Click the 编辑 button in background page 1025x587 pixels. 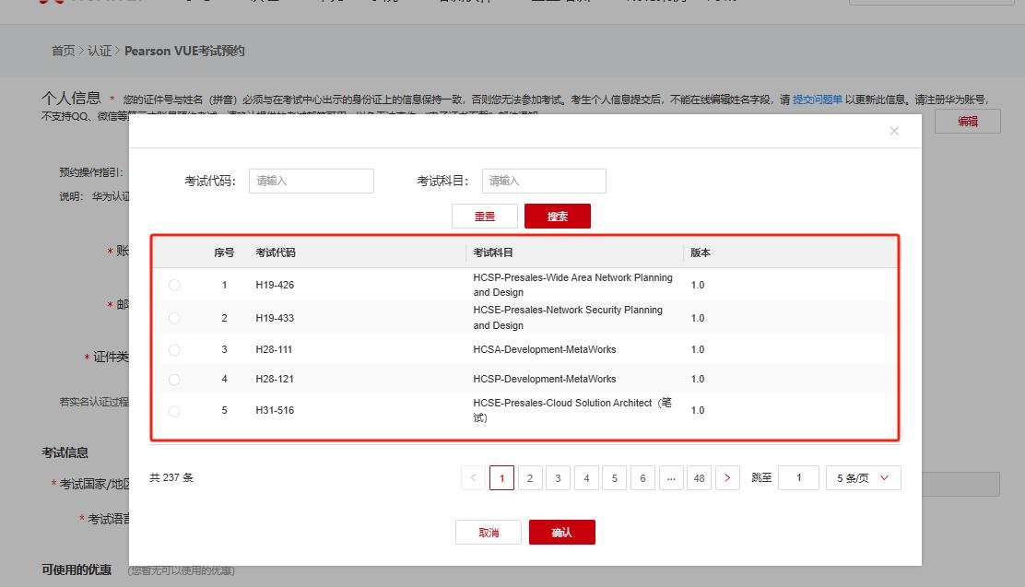click(x=968, y=122)
